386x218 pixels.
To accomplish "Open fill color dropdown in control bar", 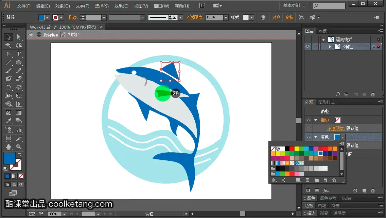I will [x=47, y=17].
